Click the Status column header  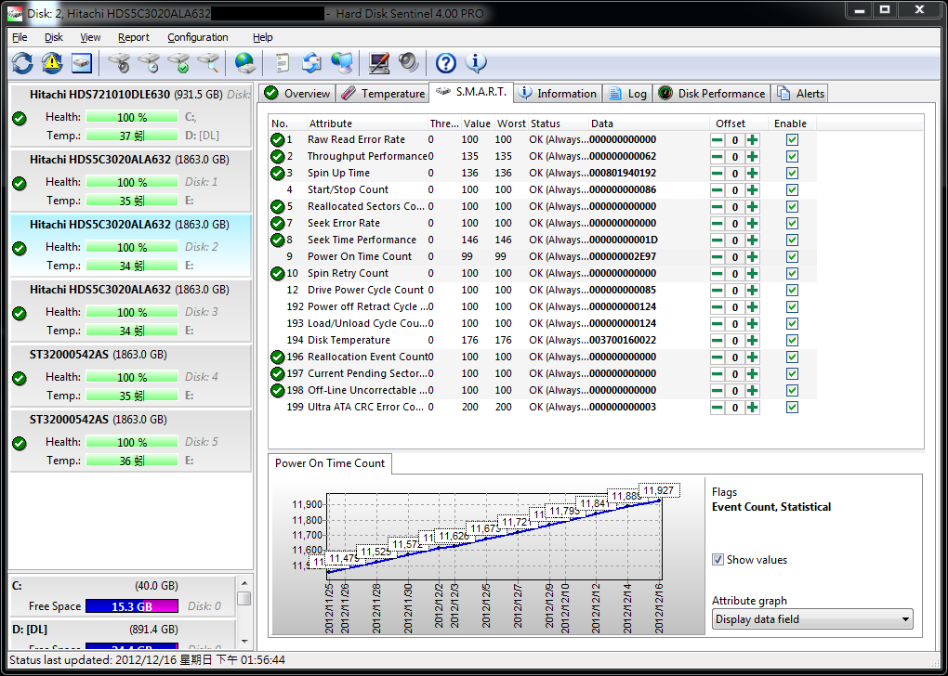pyautogui.click(x=558, y=123)
